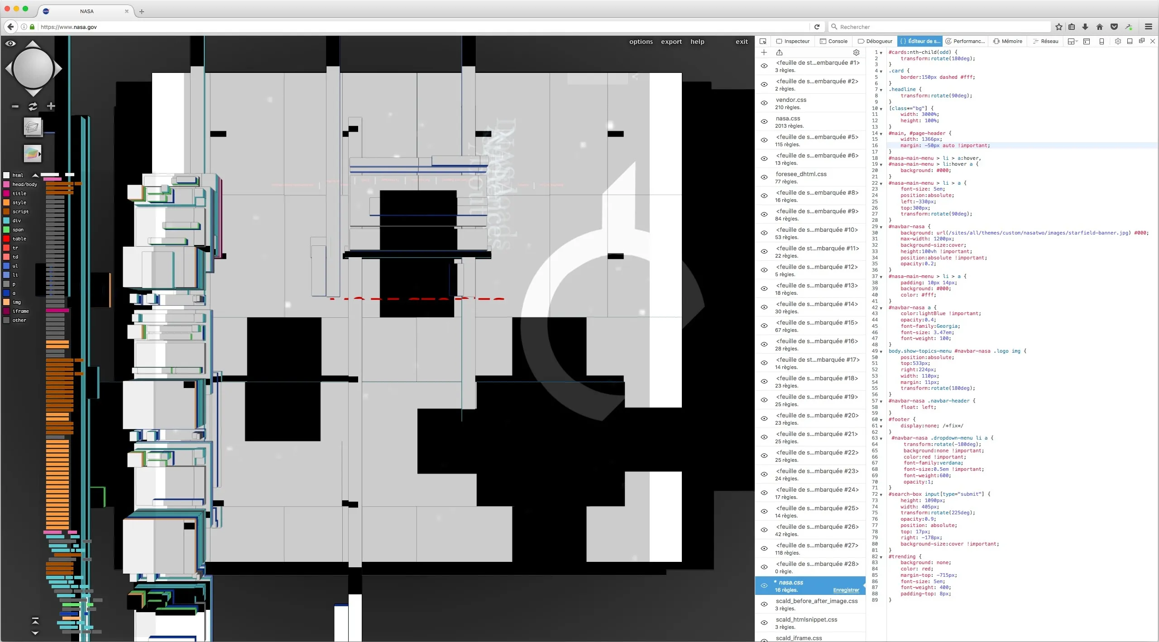
Task: Toggle visibility of vendor.css stylesheet
Action: coord(764,103)
